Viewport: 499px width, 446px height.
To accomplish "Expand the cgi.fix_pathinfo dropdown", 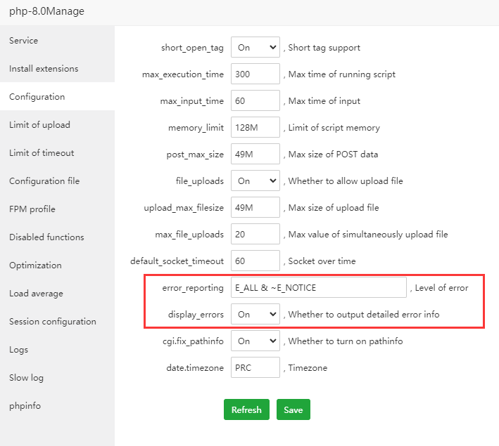I will 255,341.
